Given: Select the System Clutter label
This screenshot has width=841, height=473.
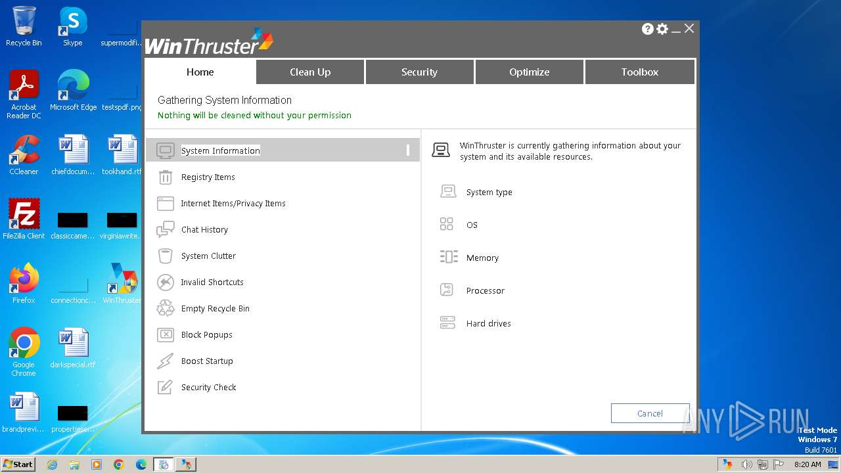Looking at the screenshot, I should pos(208,256).
